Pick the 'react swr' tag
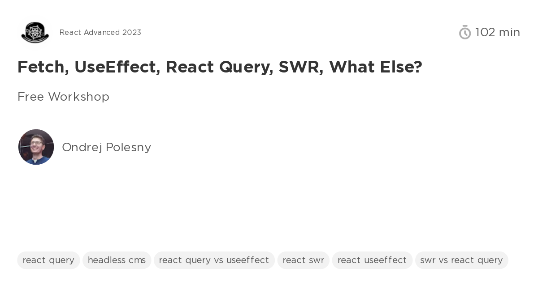This screenshot has height=281, width=538. click(304, 260)
